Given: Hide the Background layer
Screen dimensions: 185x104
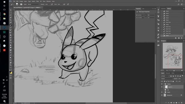Looking at the screenshot, I should tap(162, 95).
